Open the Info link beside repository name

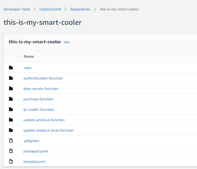[67, 42]
